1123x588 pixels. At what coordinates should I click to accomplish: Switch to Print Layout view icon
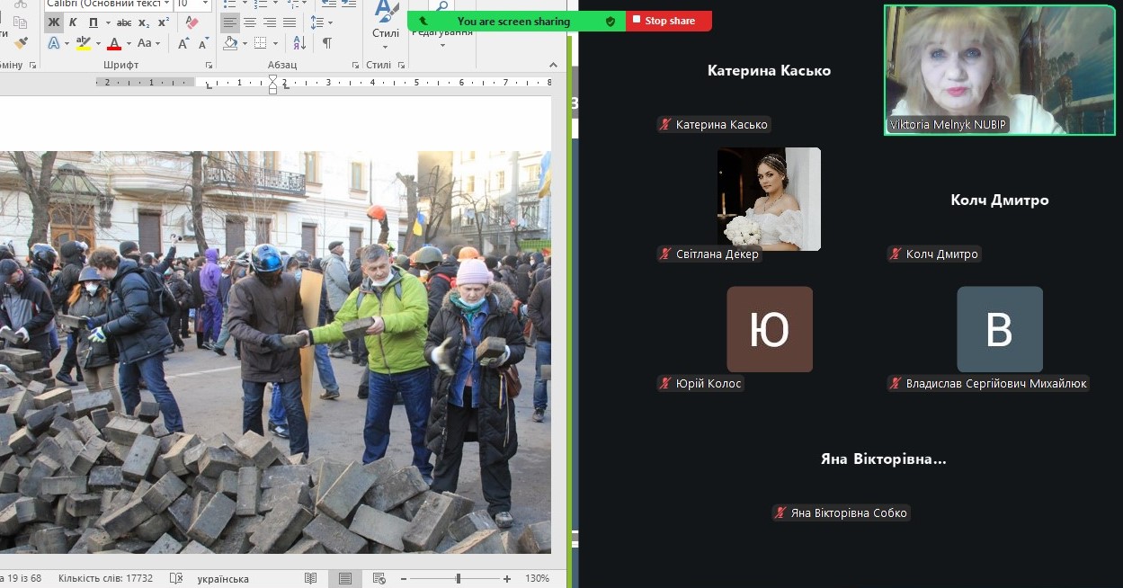pyautogui.click(x=345, y=578)
